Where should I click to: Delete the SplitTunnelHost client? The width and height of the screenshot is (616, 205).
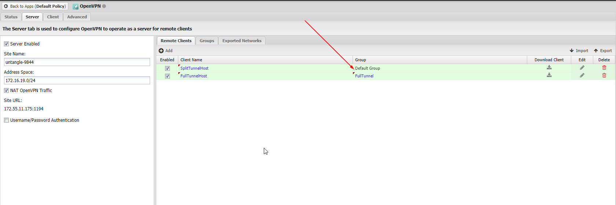click(604, 67)
